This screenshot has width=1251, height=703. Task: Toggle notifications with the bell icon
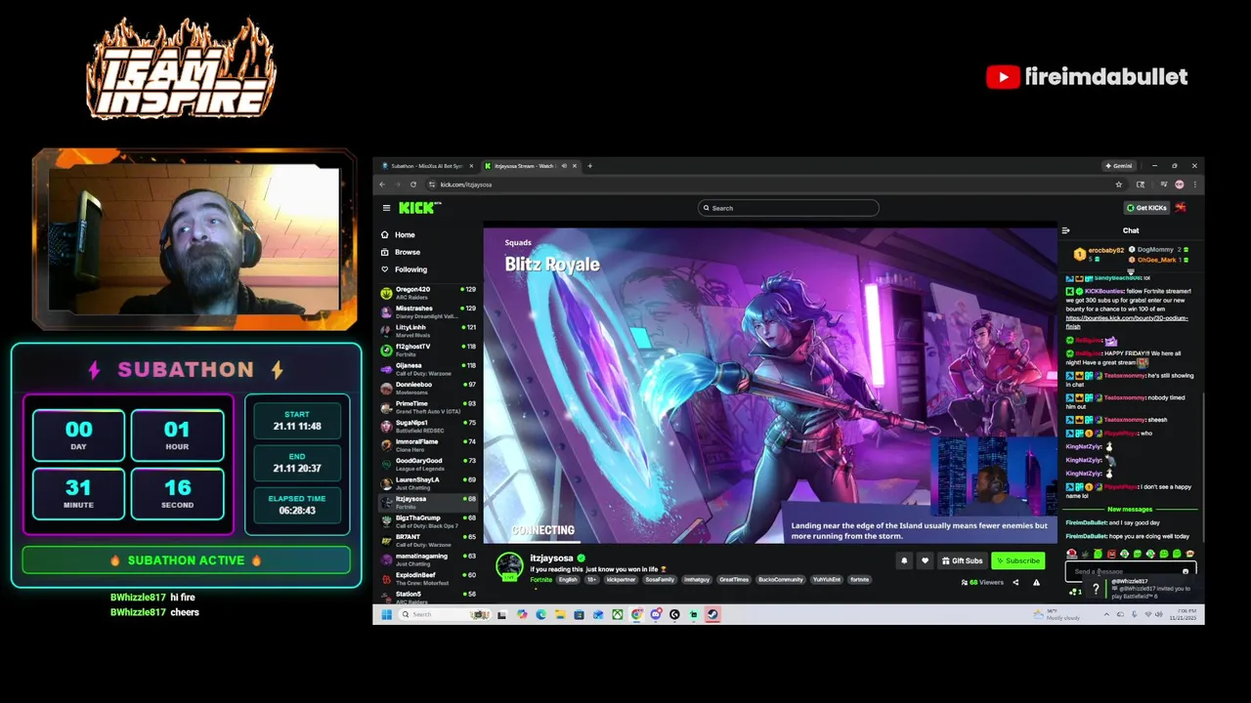pos(904,560)
